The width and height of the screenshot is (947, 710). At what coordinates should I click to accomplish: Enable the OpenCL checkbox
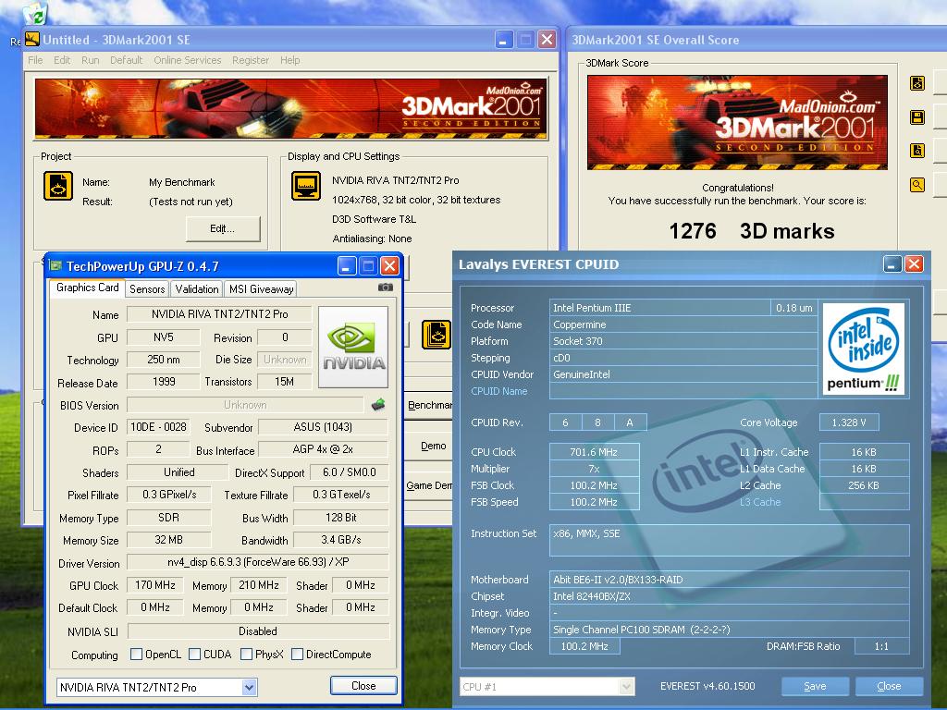tap(137, 654)
